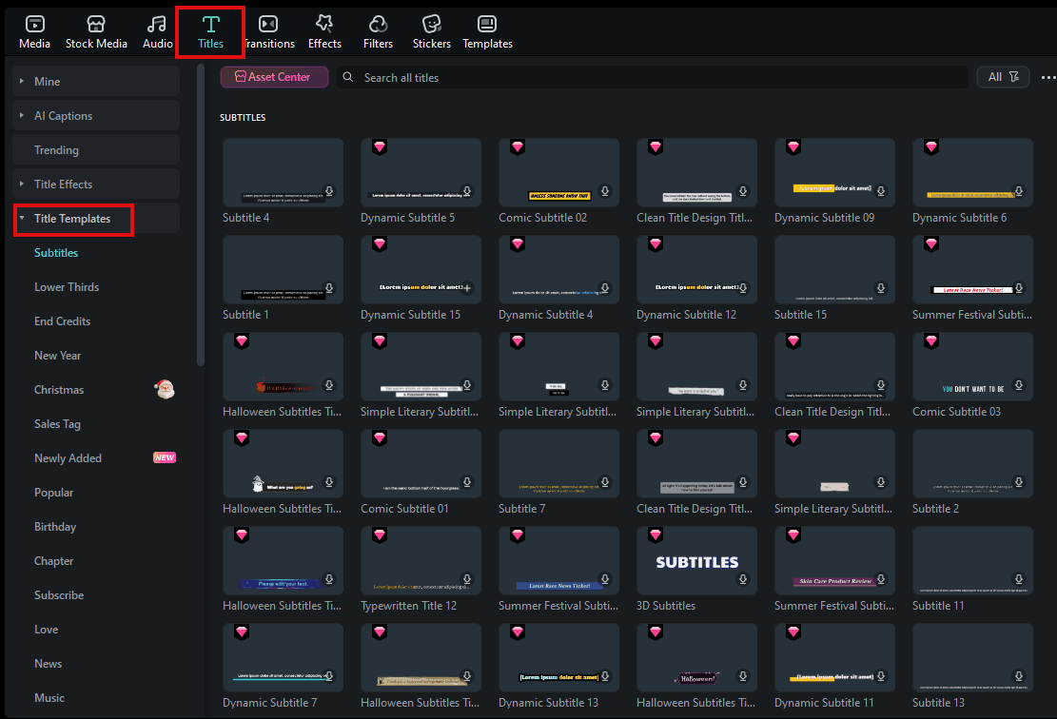Open the Stock Media tab
The height and width of the screenshot is (719, 1057).
click(96, 32)
